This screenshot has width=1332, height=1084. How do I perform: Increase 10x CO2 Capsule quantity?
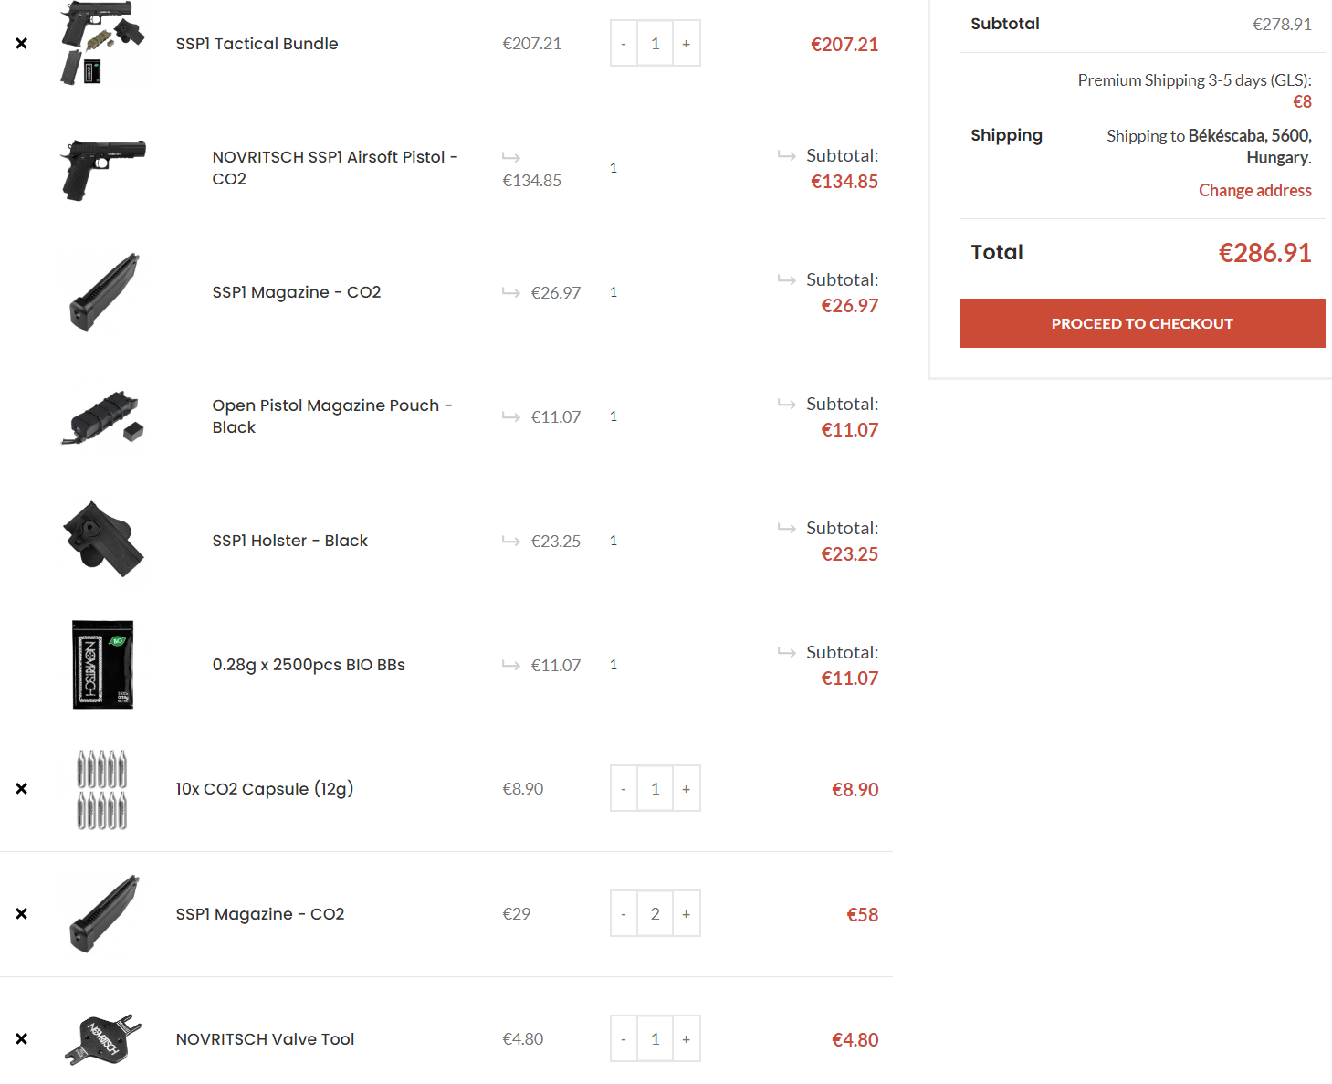[687, 789]
